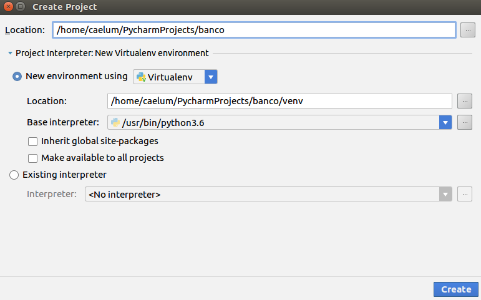The image size is (481, 300).
Task: Click the Virtualenv Python icon
Action: (x=141, y=77)
